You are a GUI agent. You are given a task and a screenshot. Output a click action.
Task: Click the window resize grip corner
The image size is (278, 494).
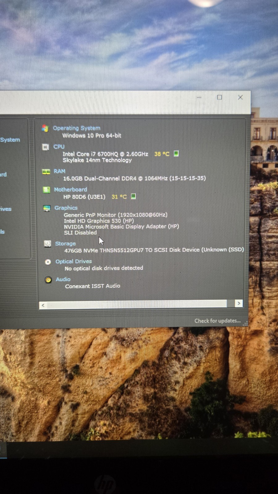(245, 324)
